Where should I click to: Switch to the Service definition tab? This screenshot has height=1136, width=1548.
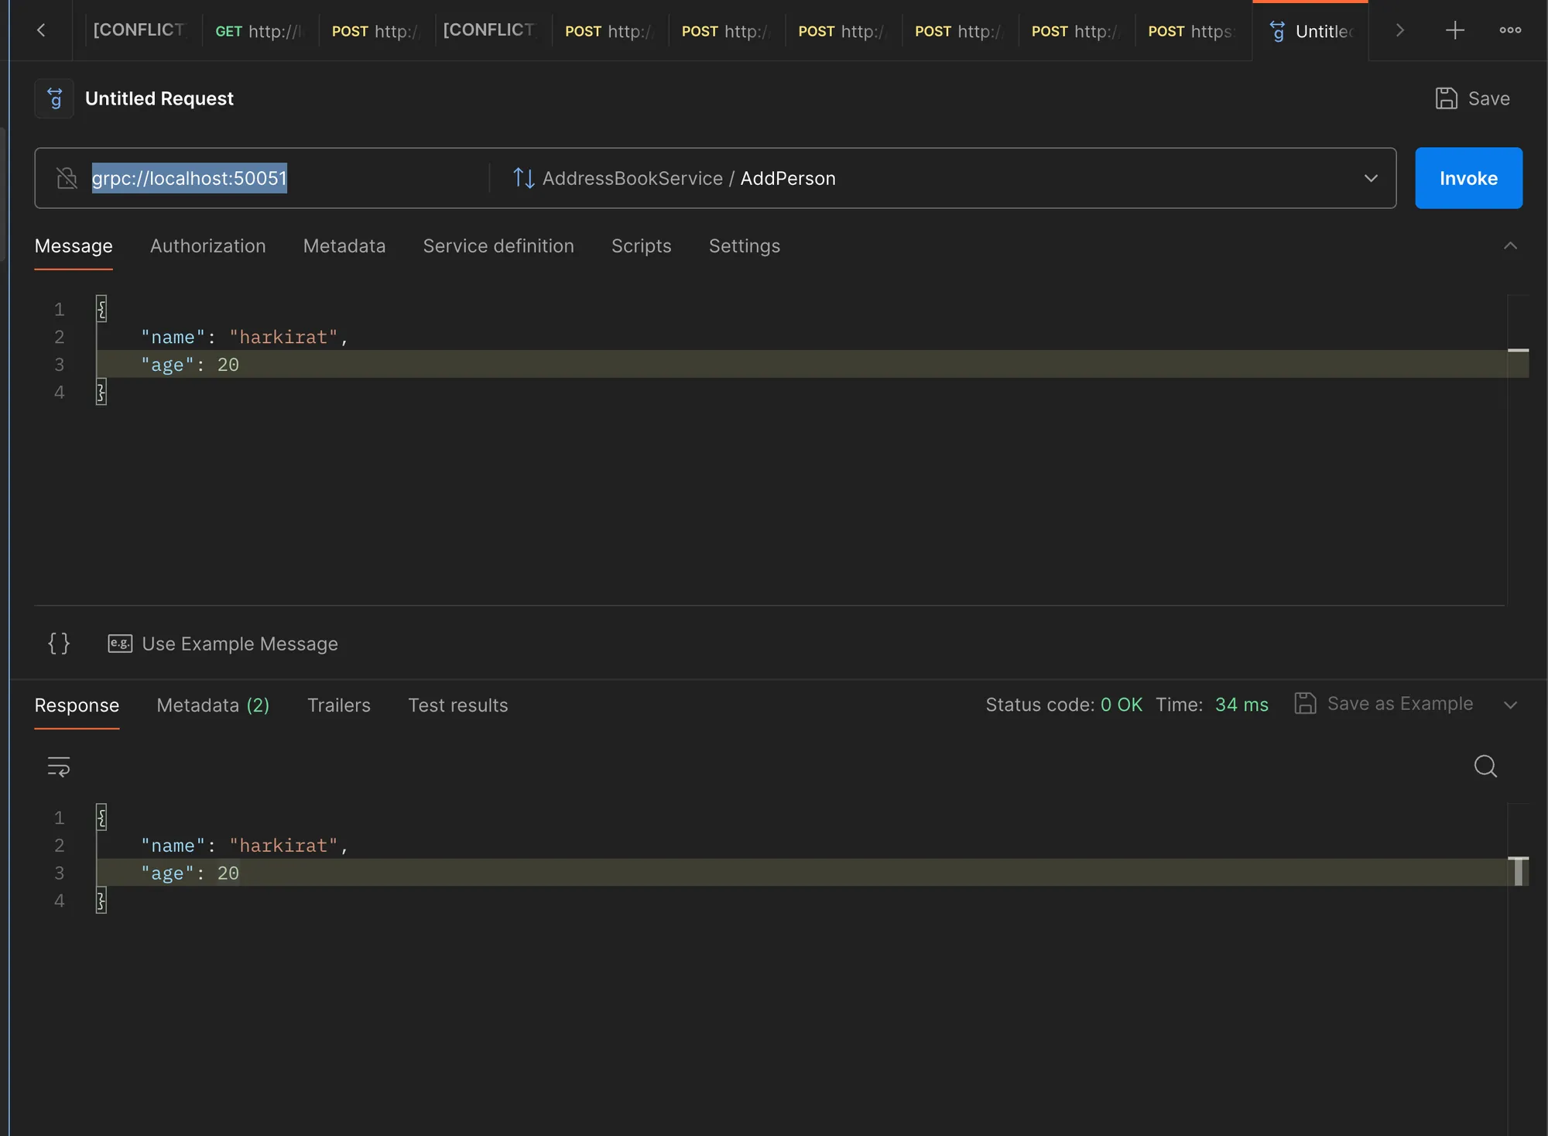498,246
